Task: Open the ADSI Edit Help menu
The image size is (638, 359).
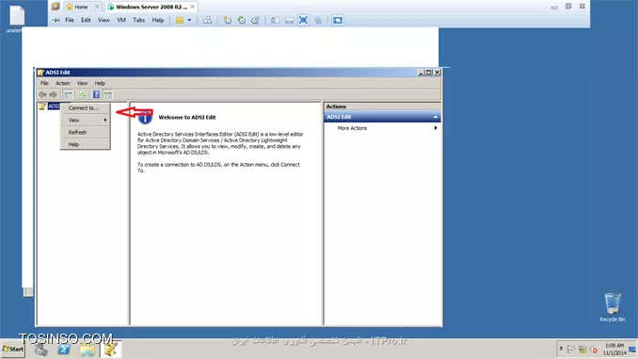Action: click(100, 83)
